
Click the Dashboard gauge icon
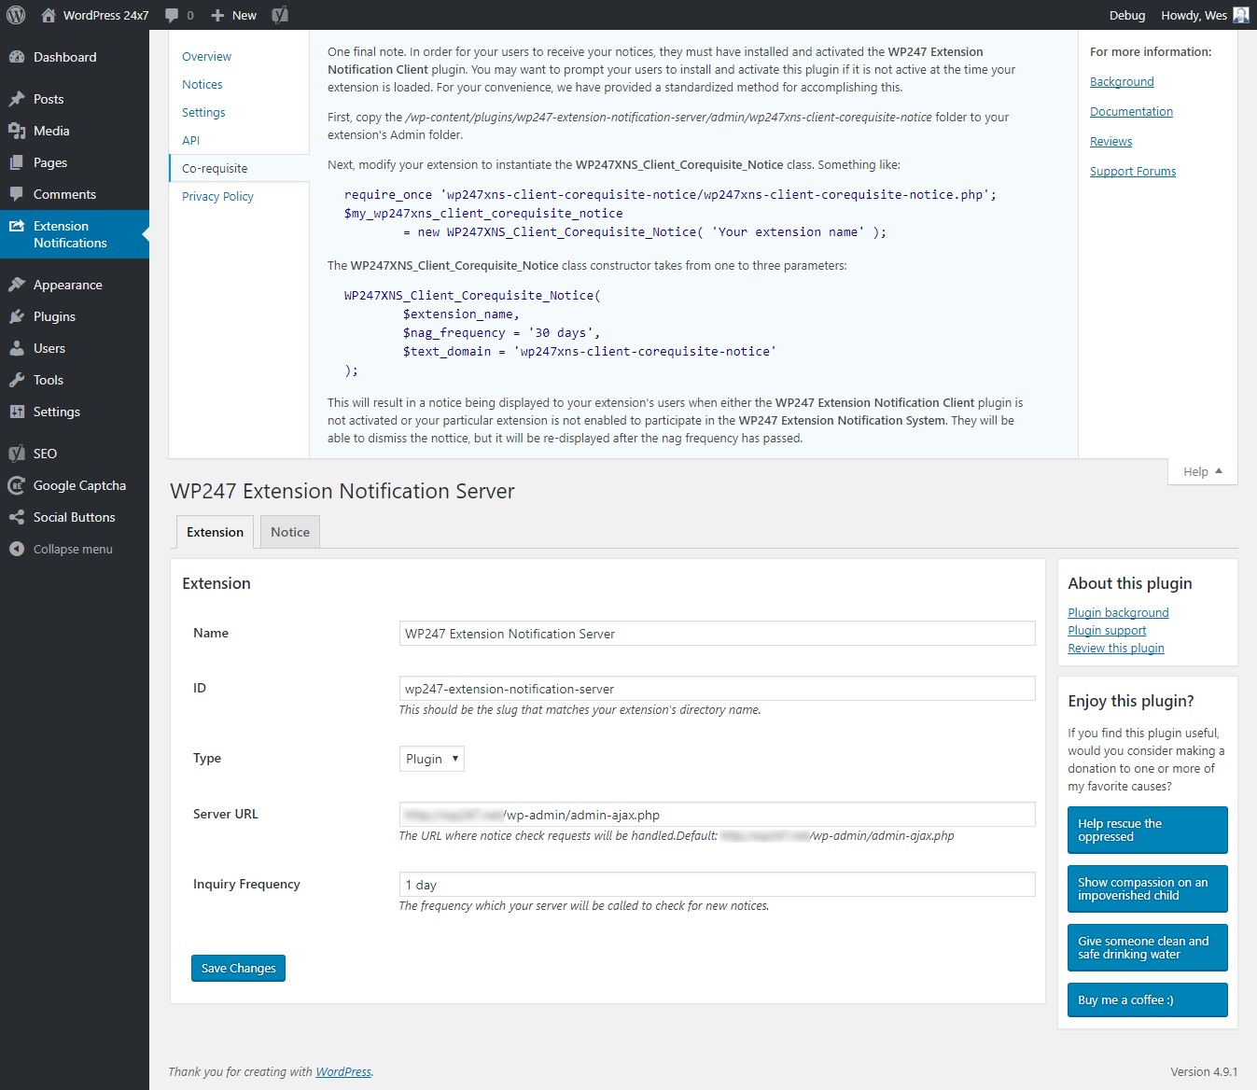17,57
